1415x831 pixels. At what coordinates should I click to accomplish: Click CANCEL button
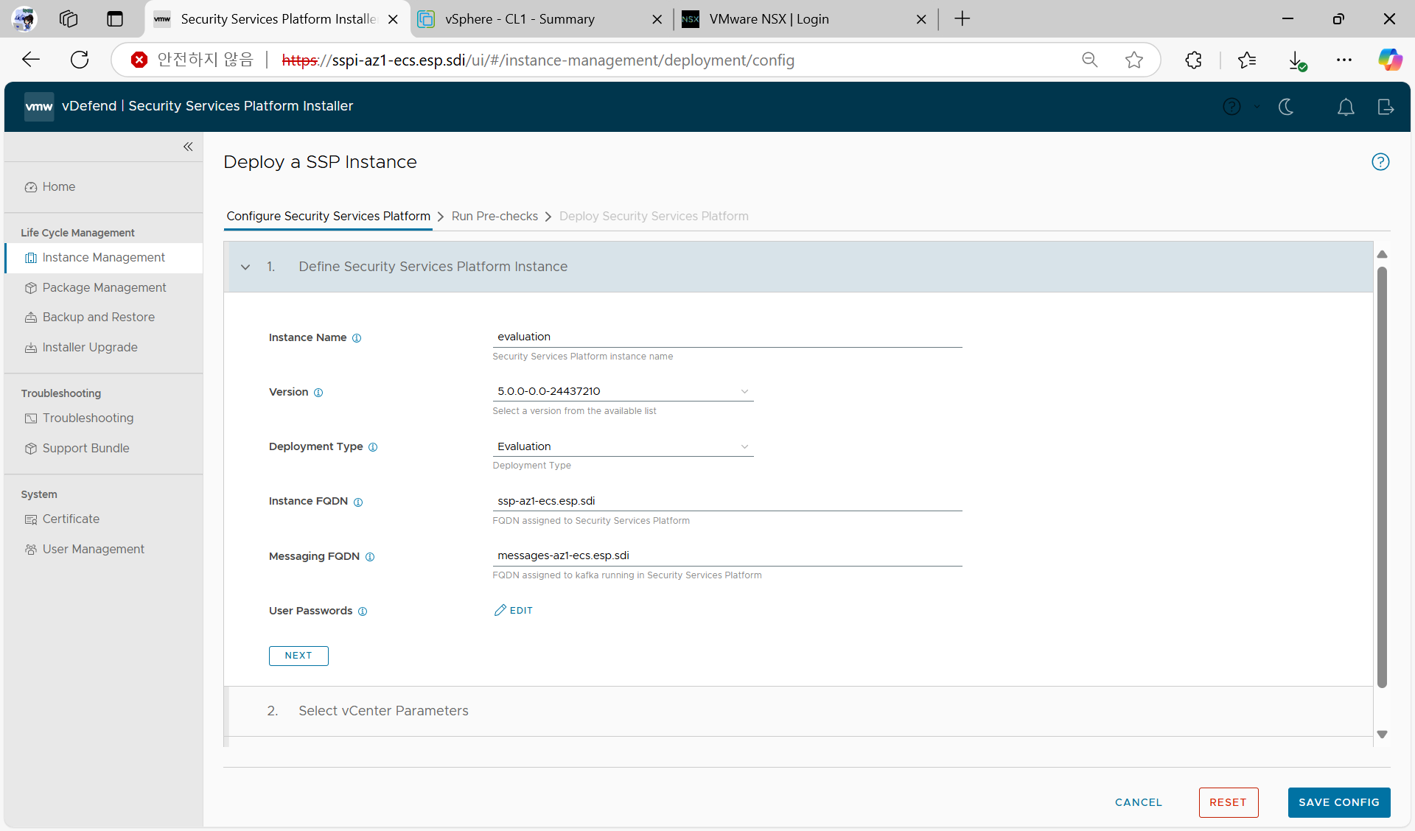[1139, 802]
